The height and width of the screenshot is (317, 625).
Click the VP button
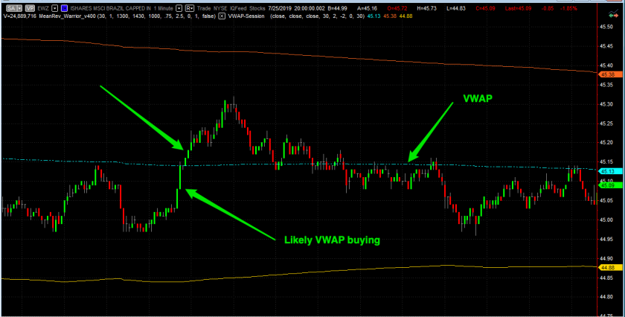[x=30, y=8]
